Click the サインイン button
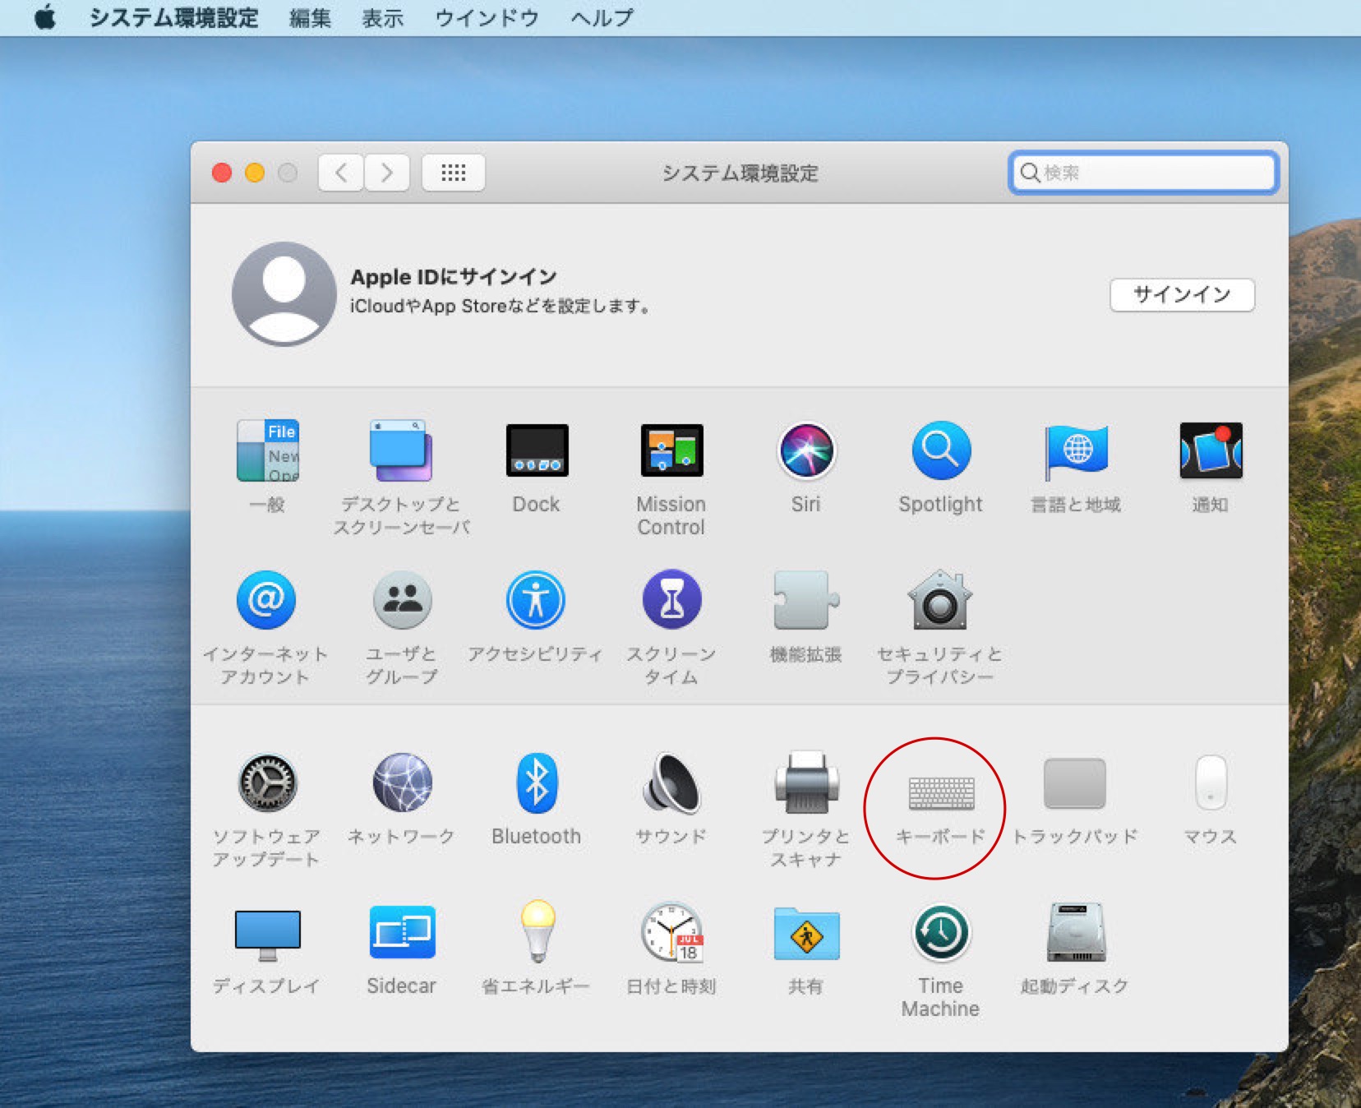1361x1108 pixels. click(x=1182, y=294)
